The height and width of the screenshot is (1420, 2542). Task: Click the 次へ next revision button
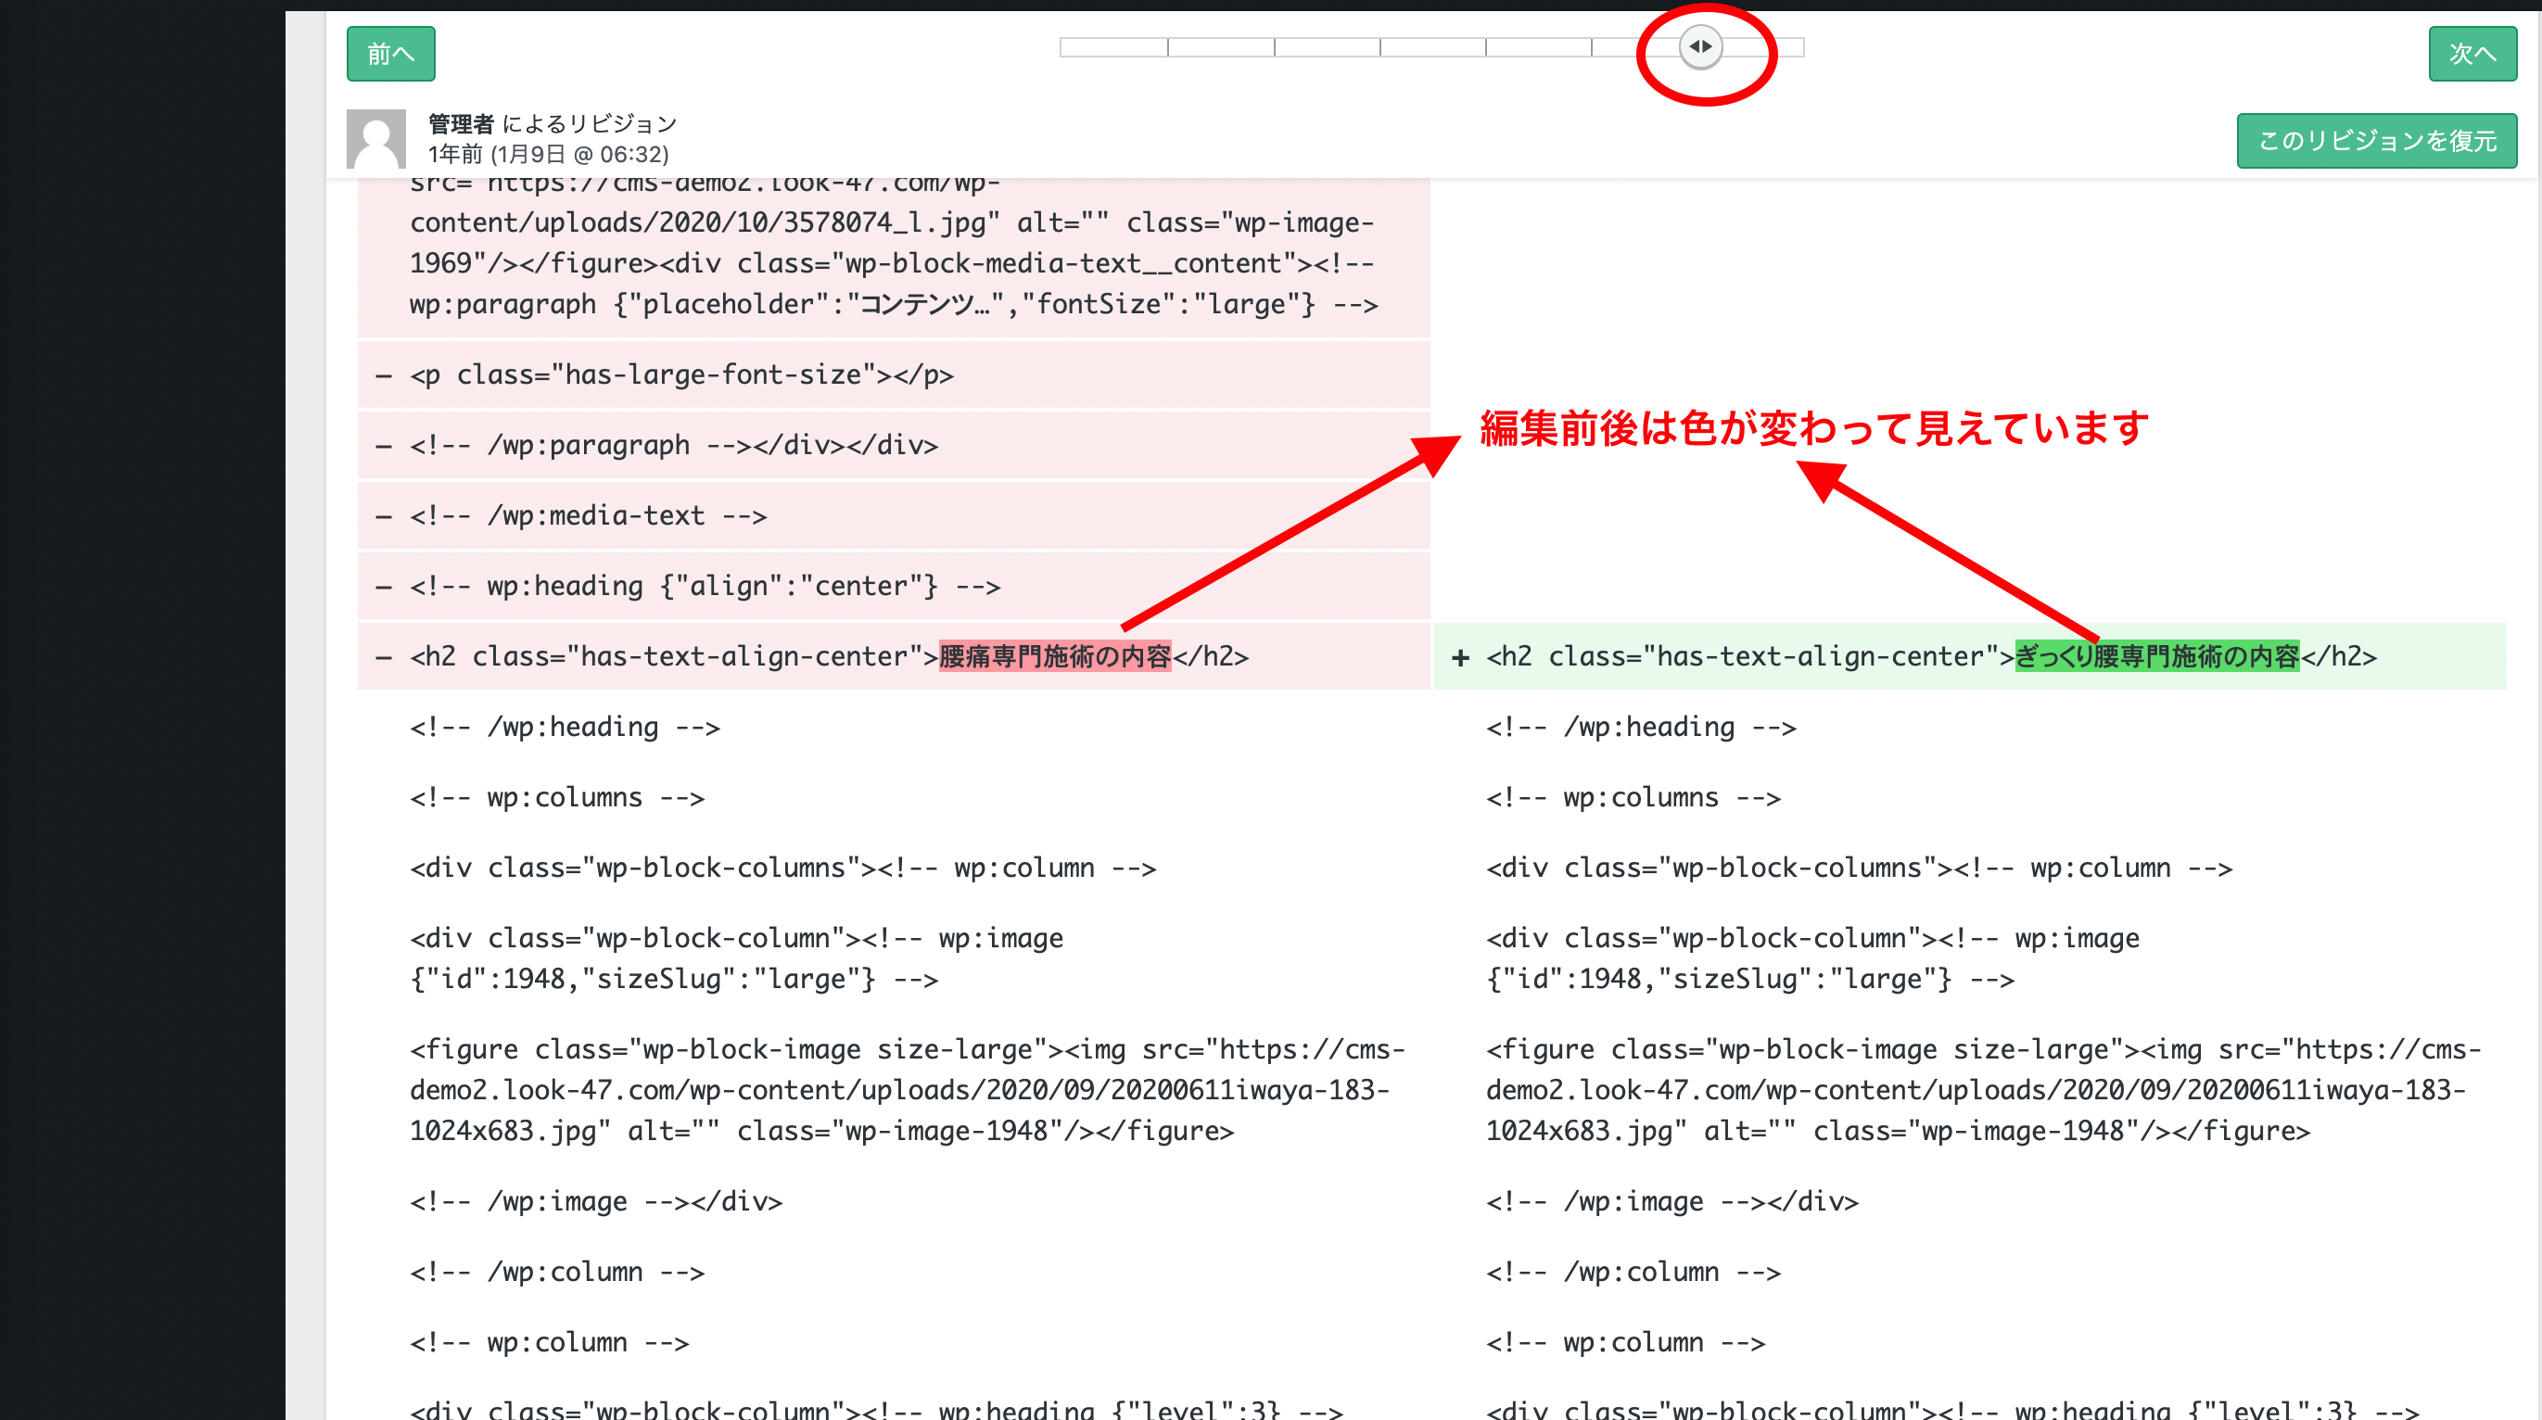[x=2472, y=53]
